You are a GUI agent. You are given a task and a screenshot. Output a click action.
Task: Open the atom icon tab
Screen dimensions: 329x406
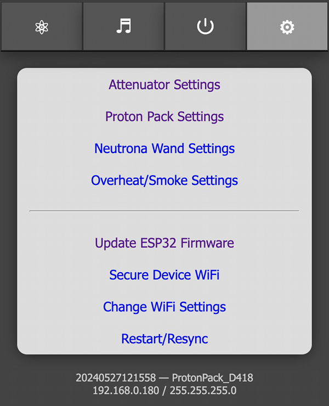point(42,26)
